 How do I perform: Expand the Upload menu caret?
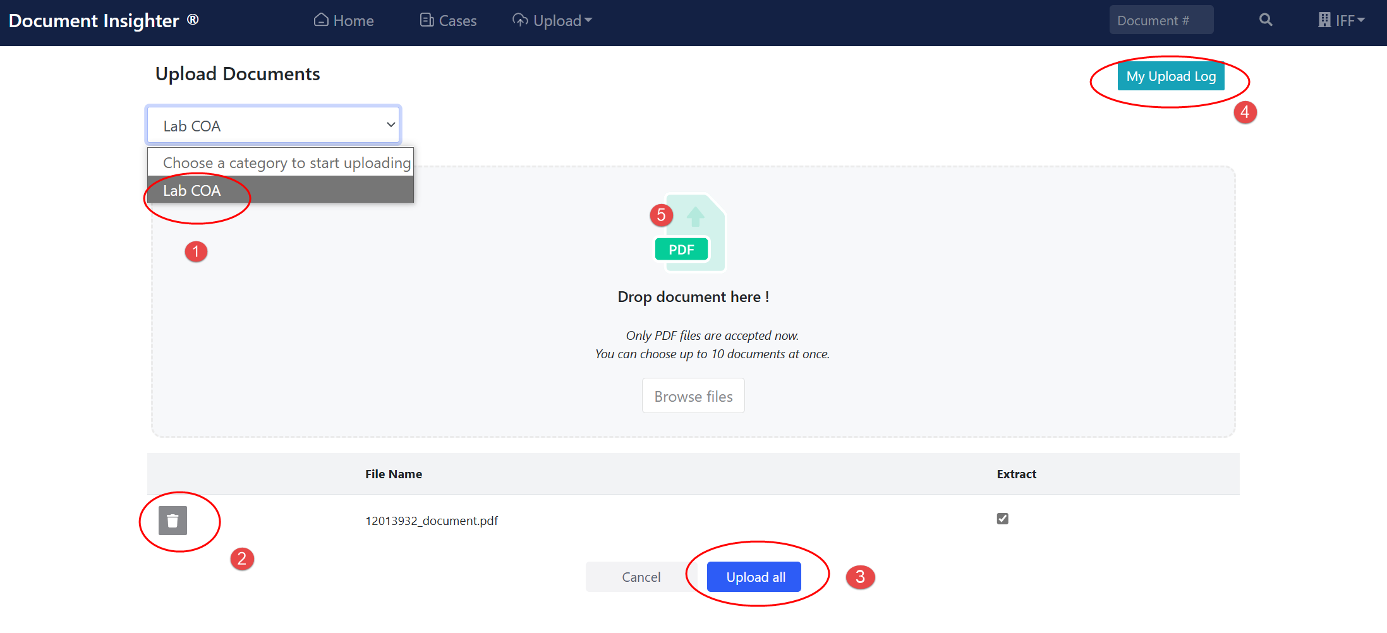(x=589, y=20)
